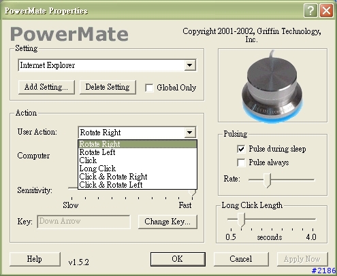
Task: Click the Help button
Action: point(35,259)
